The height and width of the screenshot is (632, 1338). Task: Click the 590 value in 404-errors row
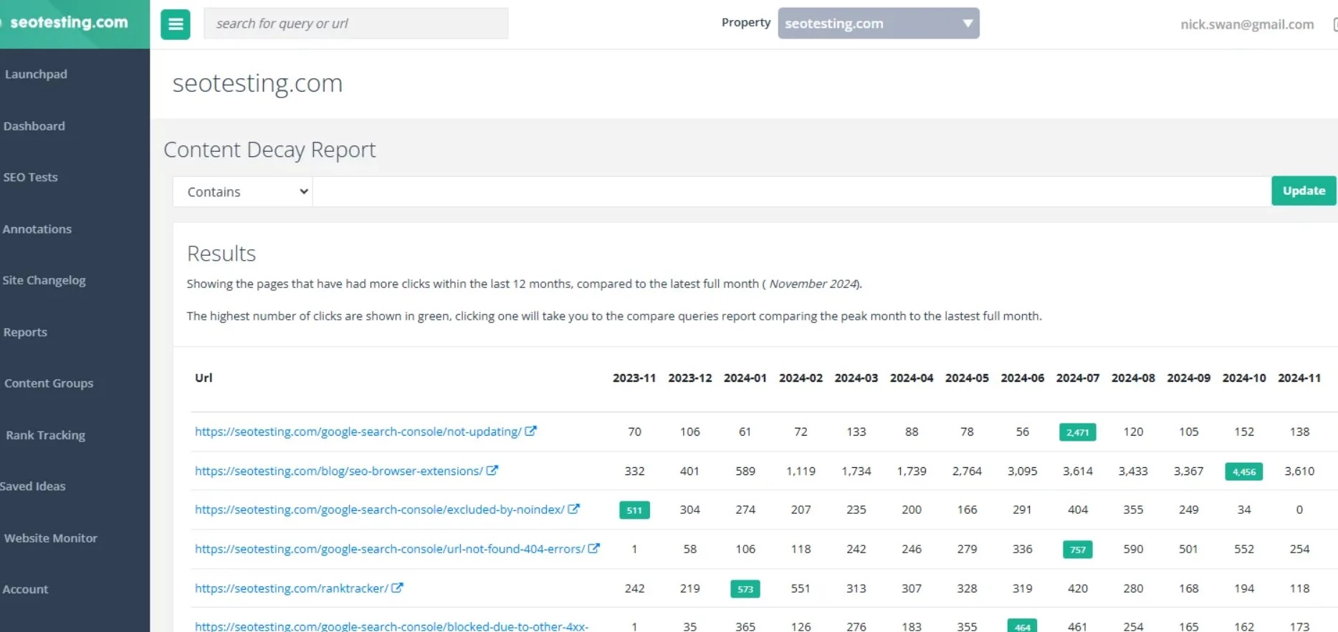(1133, 549)
